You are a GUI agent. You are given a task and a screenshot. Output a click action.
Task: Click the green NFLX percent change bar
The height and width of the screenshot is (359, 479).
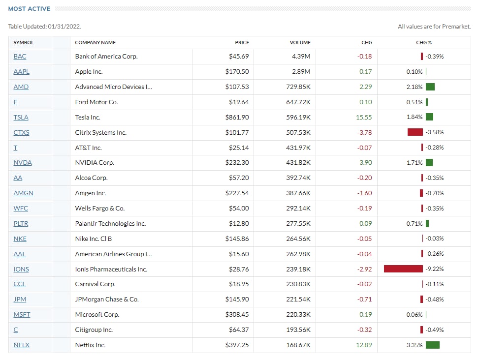pyautogui.click(x=432, y=345)
